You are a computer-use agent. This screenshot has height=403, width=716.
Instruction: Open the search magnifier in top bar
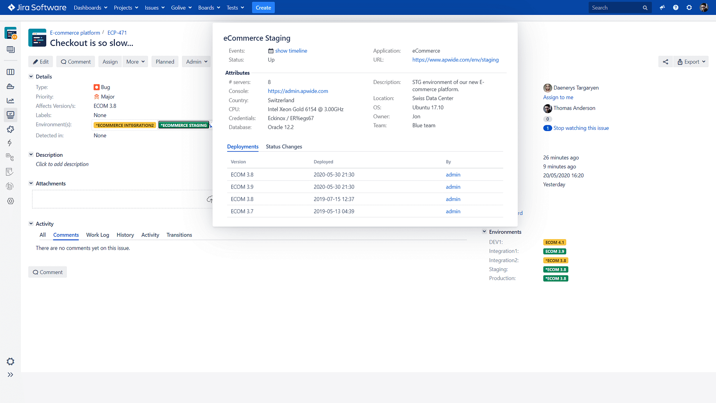[x=645, y=7]
